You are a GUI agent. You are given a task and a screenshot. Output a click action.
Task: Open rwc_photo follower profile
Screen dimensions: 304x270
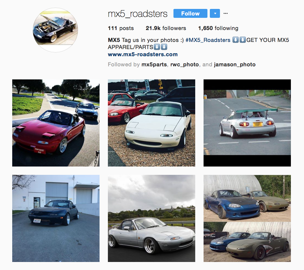point(184,65)
